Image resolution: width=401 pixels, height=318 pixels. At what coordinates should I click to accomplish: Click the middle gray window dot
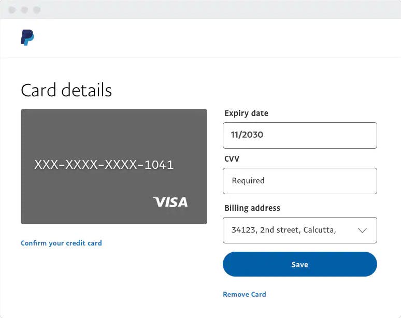pos(24,10)
